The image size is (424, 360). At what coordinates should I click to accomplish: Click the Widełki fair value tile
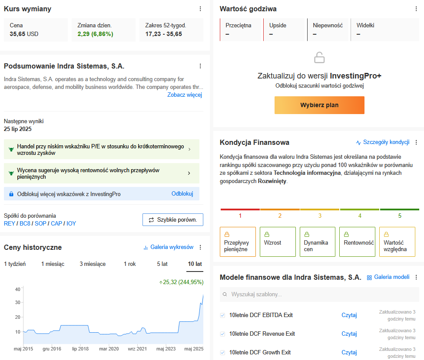coord(385,29)
